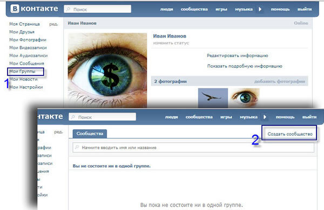324x210 pixels.
Task: Open 'Мои Настройки' in the sidebar
Action: [26, 87]
